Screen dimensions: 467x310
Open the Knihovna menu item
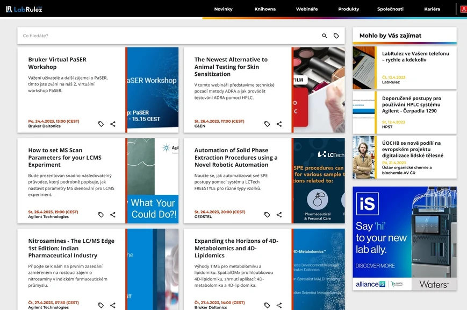[265, 9]
